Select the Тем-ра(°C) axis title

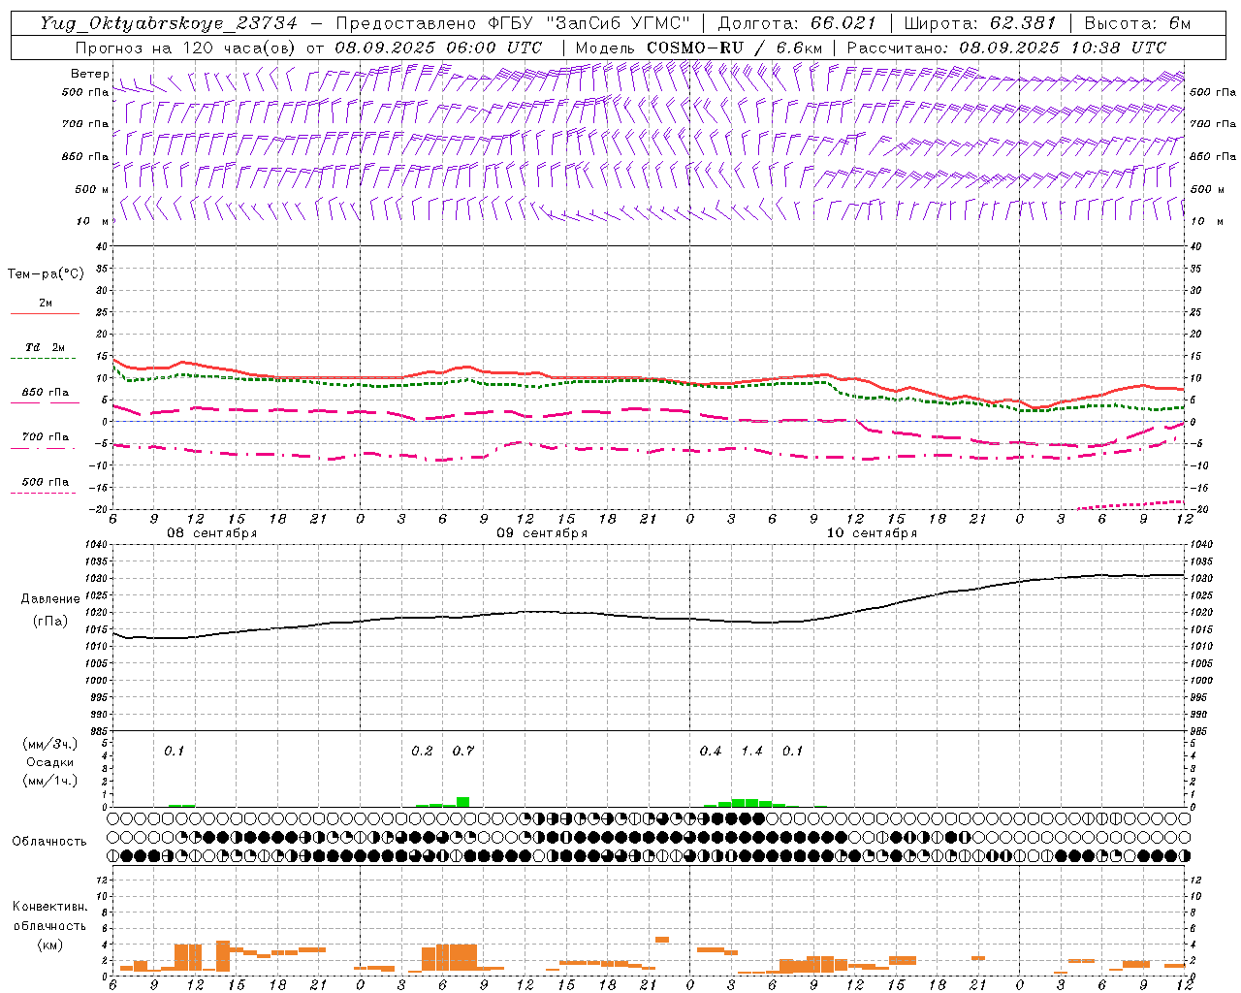click(x=46, y=274)
